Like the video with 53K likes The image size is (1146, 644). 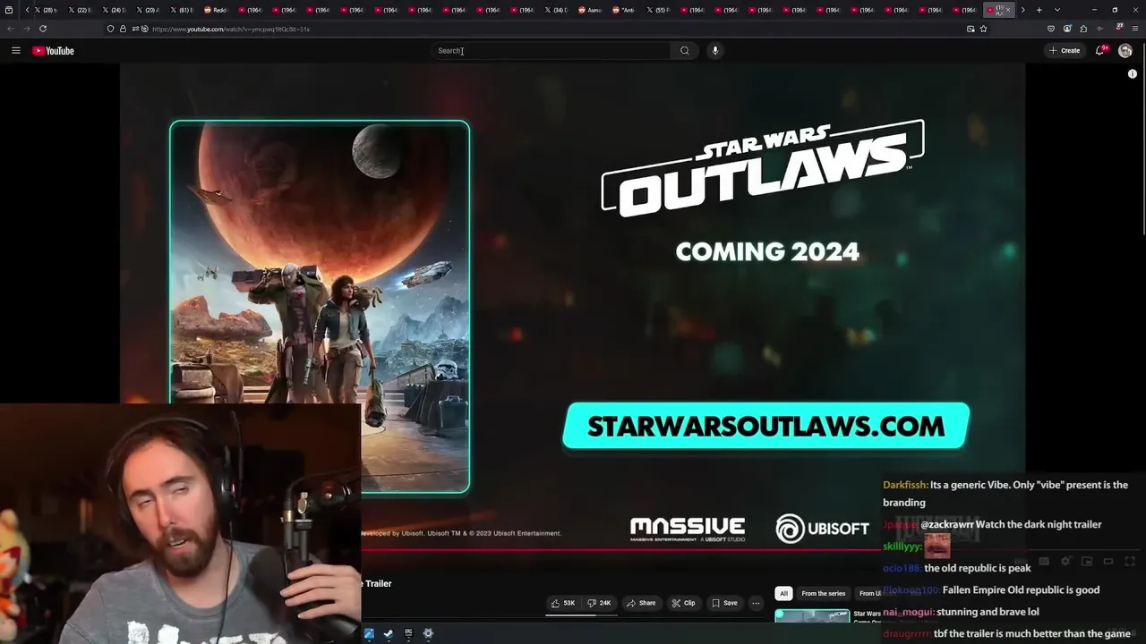(x=563, y=603)
